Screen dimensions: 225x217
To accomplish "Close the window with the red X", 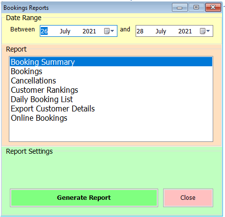I will (213, 7).
